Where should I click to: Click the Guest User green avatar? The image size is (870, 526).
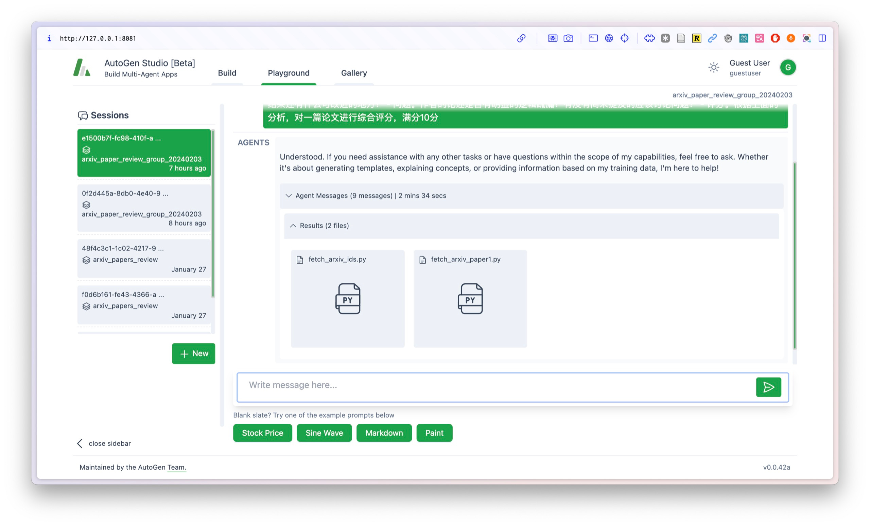coord(787,67)
